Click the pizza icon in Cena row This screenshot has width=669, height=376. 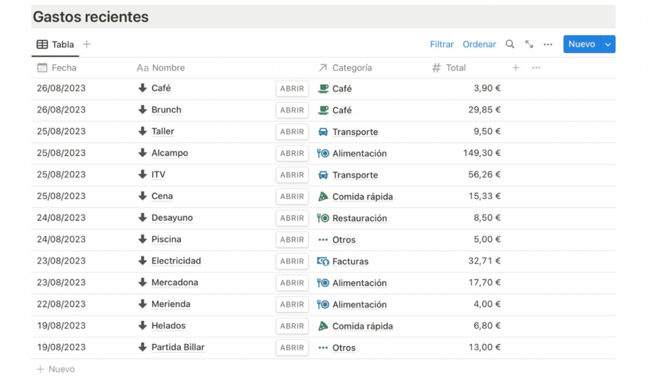pyautogui.click(x=323, y=196)
